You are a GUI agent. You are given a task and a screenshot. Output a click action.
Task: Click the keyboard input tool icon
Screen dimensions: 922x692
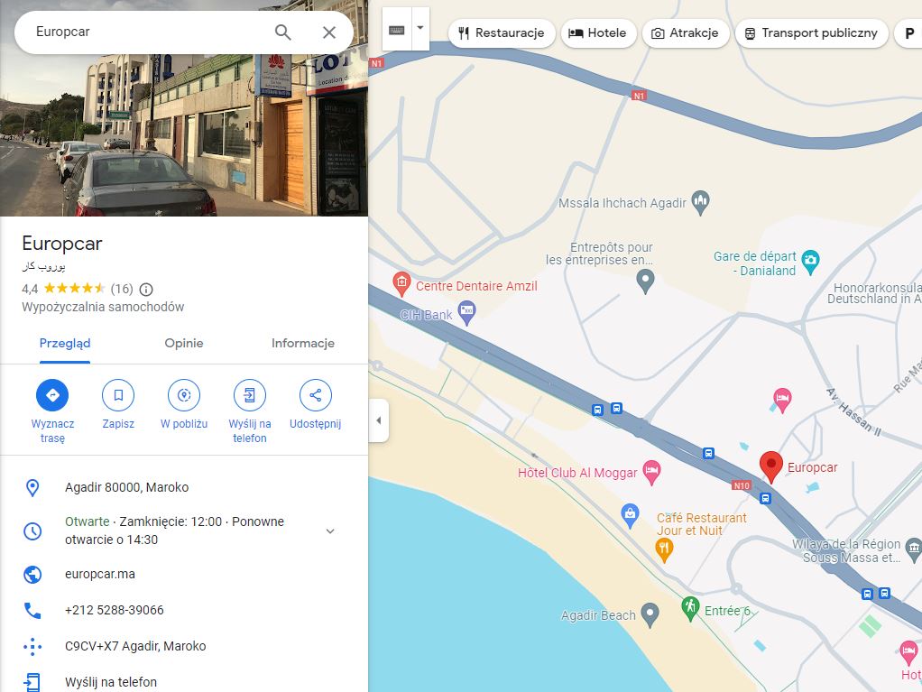(397, 30)
